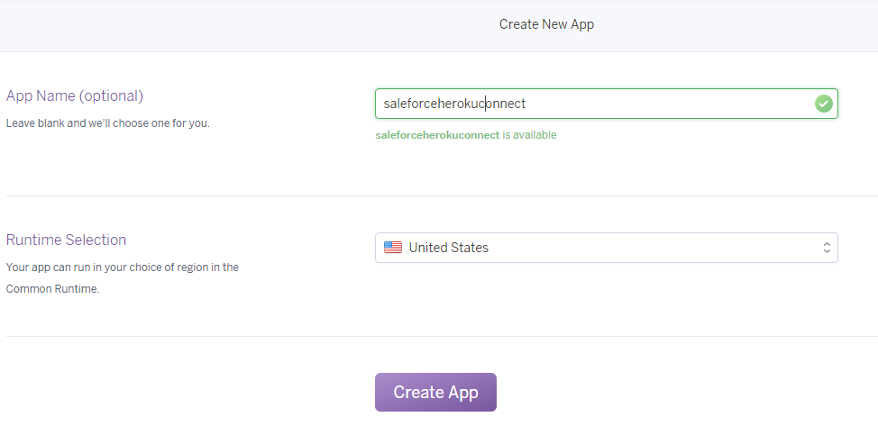Screen dimensions: 878x426
Task: Click the green checkmark validation icon
Action: click(823, 104)
